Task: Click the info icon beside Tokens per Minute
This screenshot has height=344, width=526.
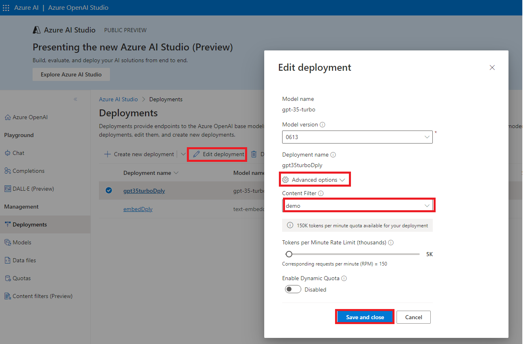Action: (x=391, y=243)
